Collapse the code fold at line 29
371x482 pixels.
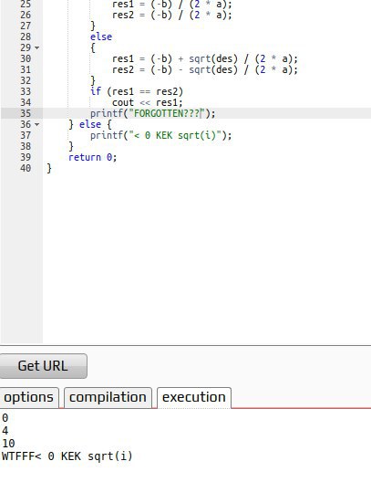pyautogui.click(x=36, y=48)
